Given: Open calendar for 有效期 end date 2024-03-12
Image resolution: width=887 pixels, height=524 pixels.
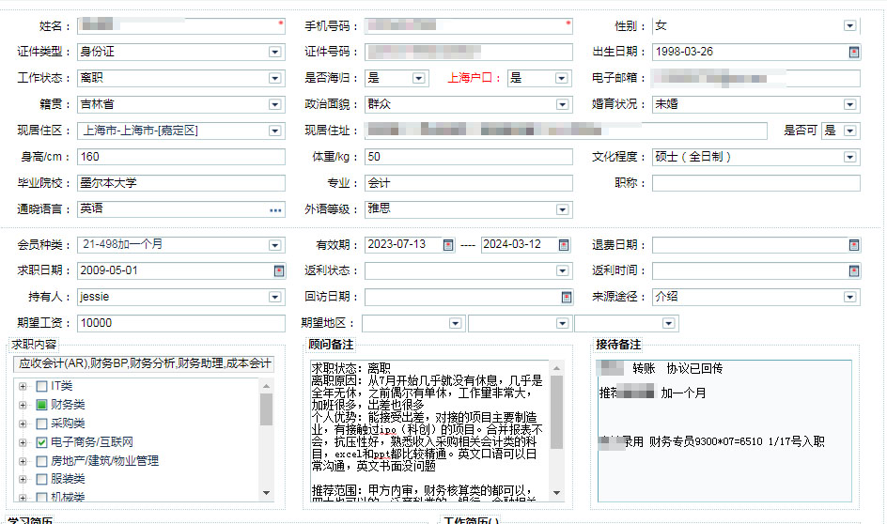Looking at the screenshot, I should tap(564, 245).
